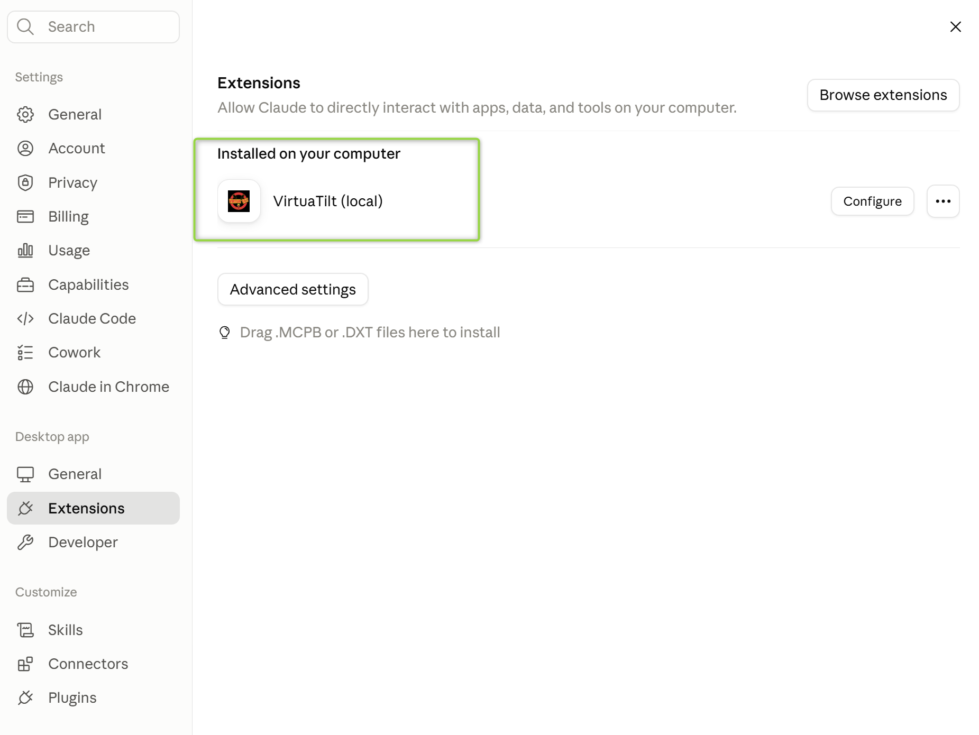Click the 'Desktop app' section label
Viewport: 979px width, 735px height.
click(x=52, y=437)
